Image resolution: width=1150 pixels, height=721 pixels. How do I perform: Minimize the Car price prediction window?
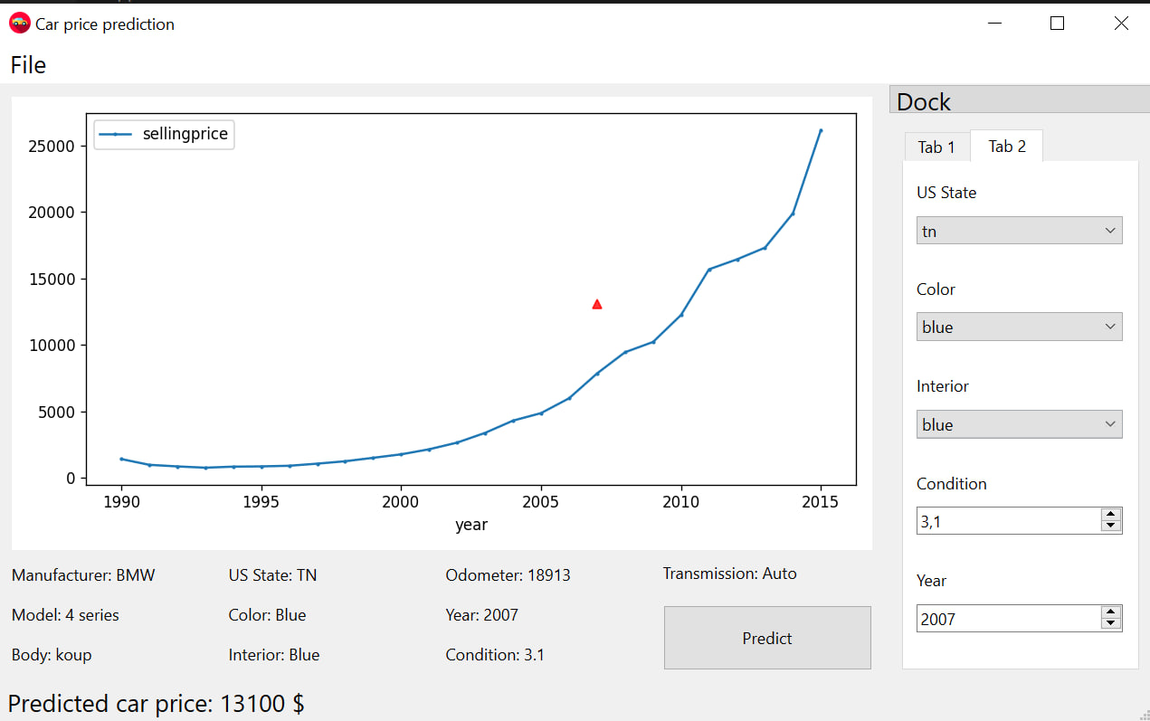[995, 24]
